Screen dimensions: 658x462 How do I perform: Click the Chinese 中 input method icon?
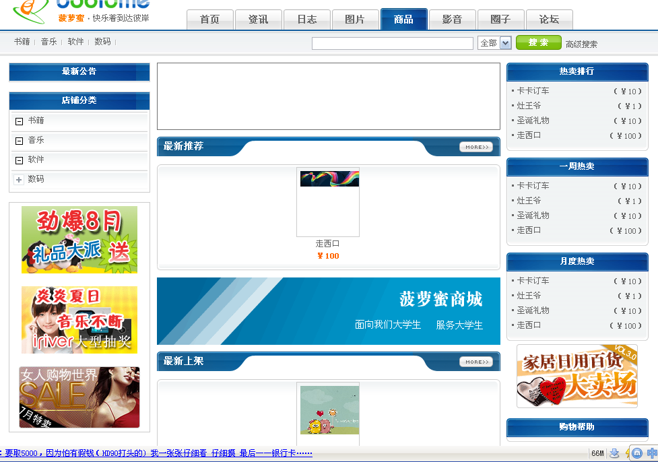(x=652, y=453)
